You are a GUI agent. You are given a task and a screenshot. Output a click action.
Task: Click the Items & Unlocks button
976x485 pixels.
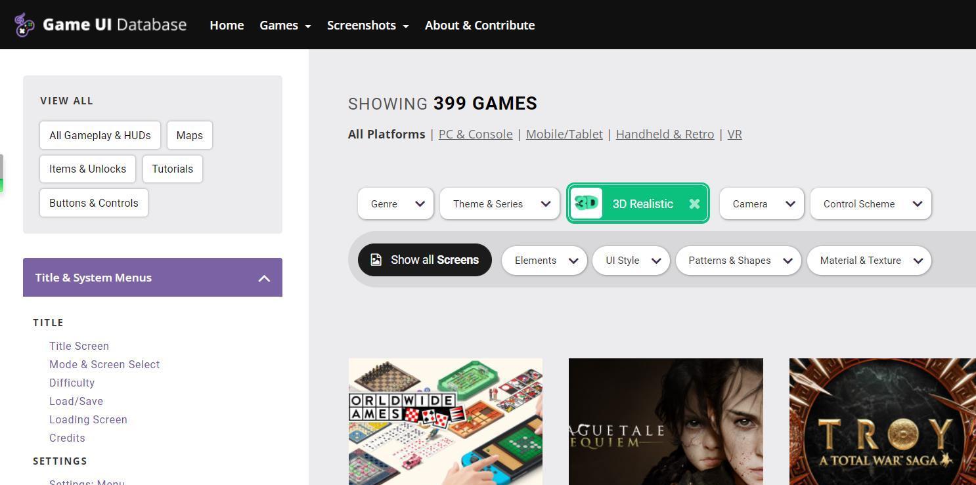87,169
